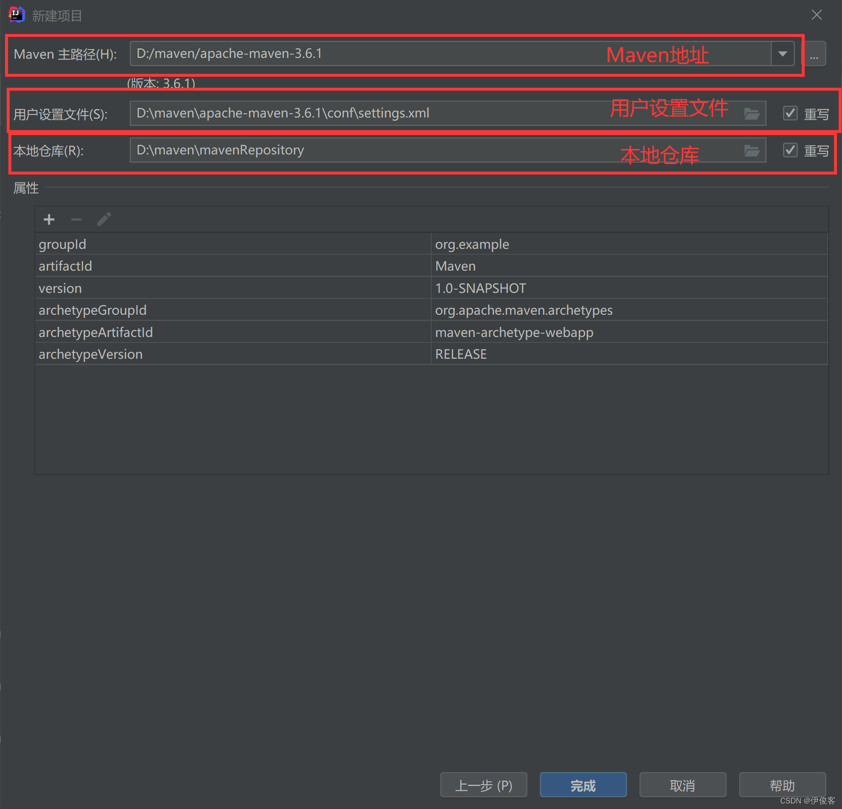Click the Maven artifactId value cell

tap(629, 266)
